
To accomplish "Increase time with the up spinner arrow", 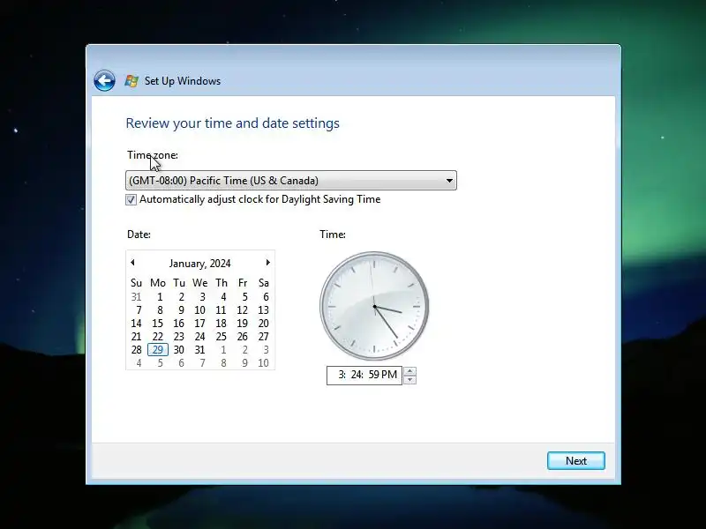I will (409, 371).
